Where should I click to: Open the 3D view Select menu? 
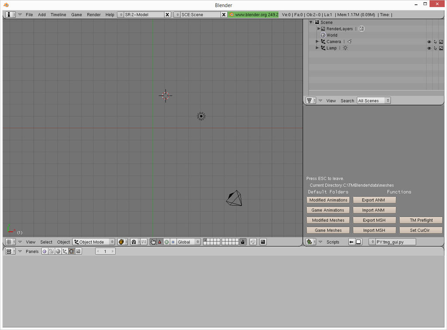46,242
